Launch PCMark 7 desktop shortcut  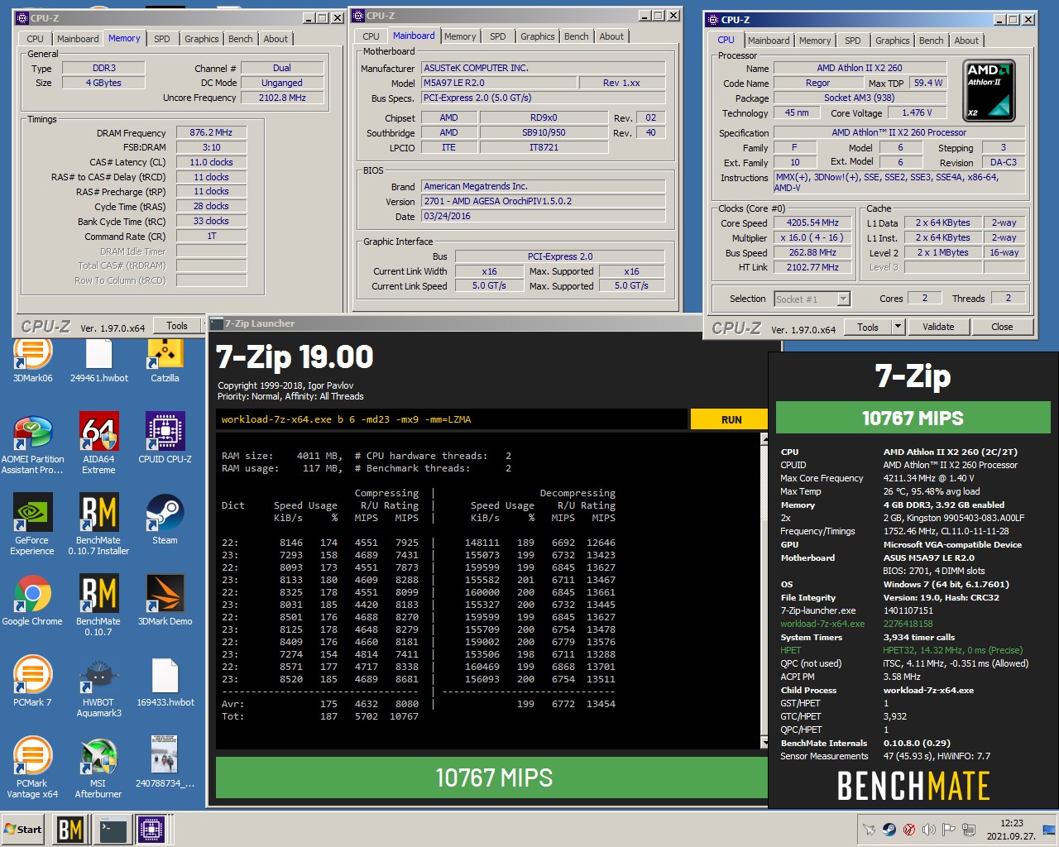coord(32,682)
